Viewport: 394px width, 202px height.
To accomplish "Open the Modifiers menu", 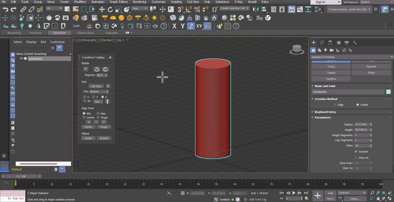I will point(80,2).
